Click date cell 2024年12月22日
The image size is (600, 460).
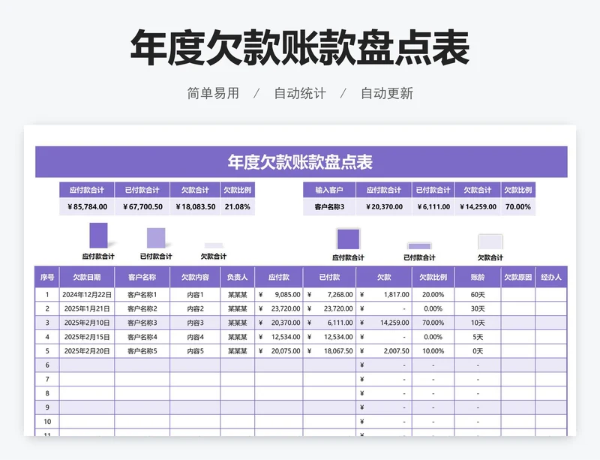click(87, 295)
